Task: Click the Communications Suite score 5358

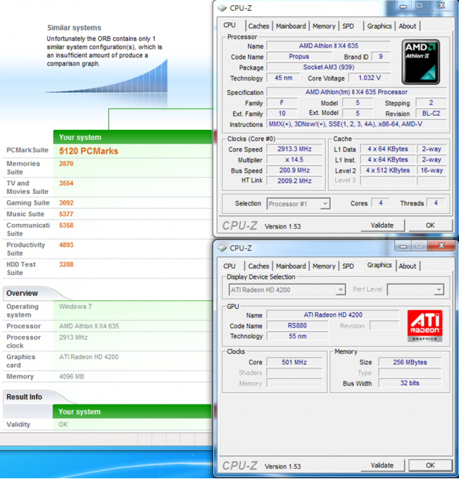Action: 66,225
